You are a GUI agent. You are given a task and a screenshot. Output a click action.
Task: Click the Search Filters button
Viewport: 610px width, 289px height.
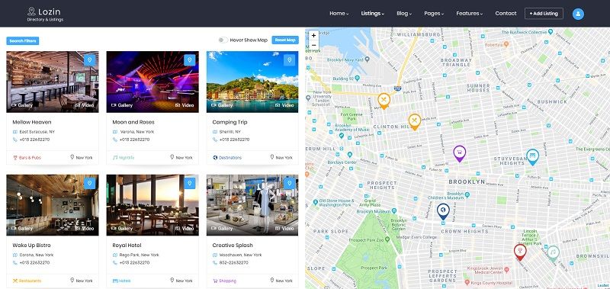click(x=23, y=41)
